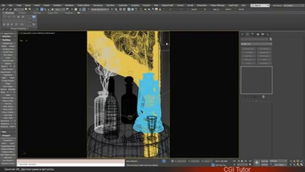
Task: Click the object color swatch
Action: click(271, 39)
